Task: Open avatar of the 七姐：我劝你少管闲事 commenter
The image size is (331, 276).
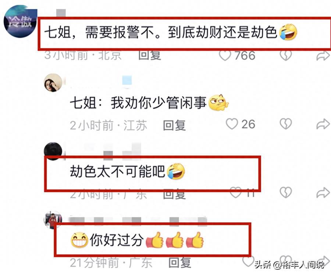Action: pos(53,83)
